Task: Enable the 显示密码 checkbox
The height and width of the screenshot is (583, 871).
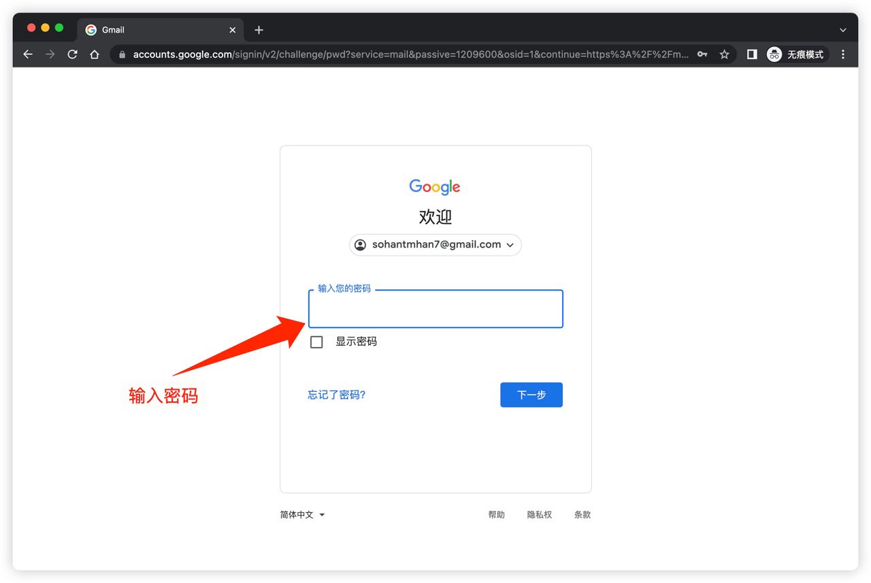Action: pos(316,342)
